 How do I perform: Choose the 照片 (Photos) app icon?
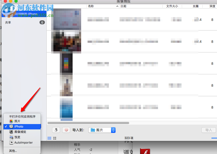[x=11, y=121]
